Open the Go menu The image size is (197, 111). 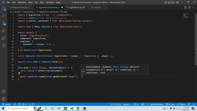36,2
